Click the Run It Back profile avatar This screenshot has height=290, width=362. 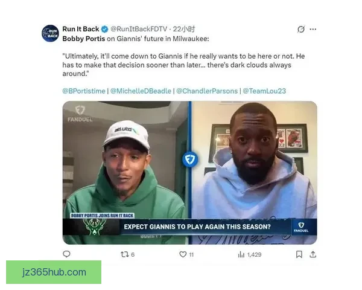[x=50, y=33]
